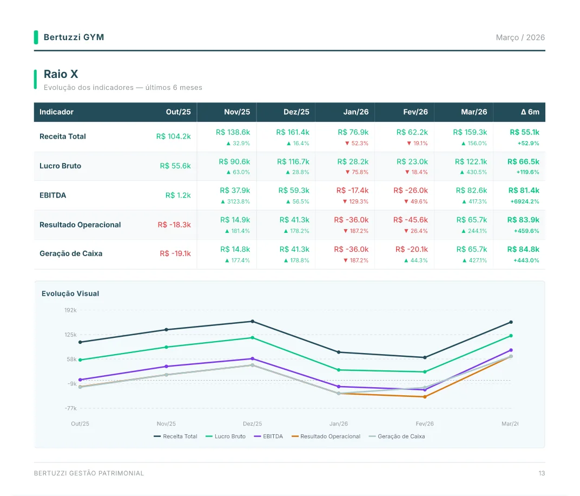The image size is (580, 496).
Task: Select the Lucro Bruto row label
Action: click(60, 166)
